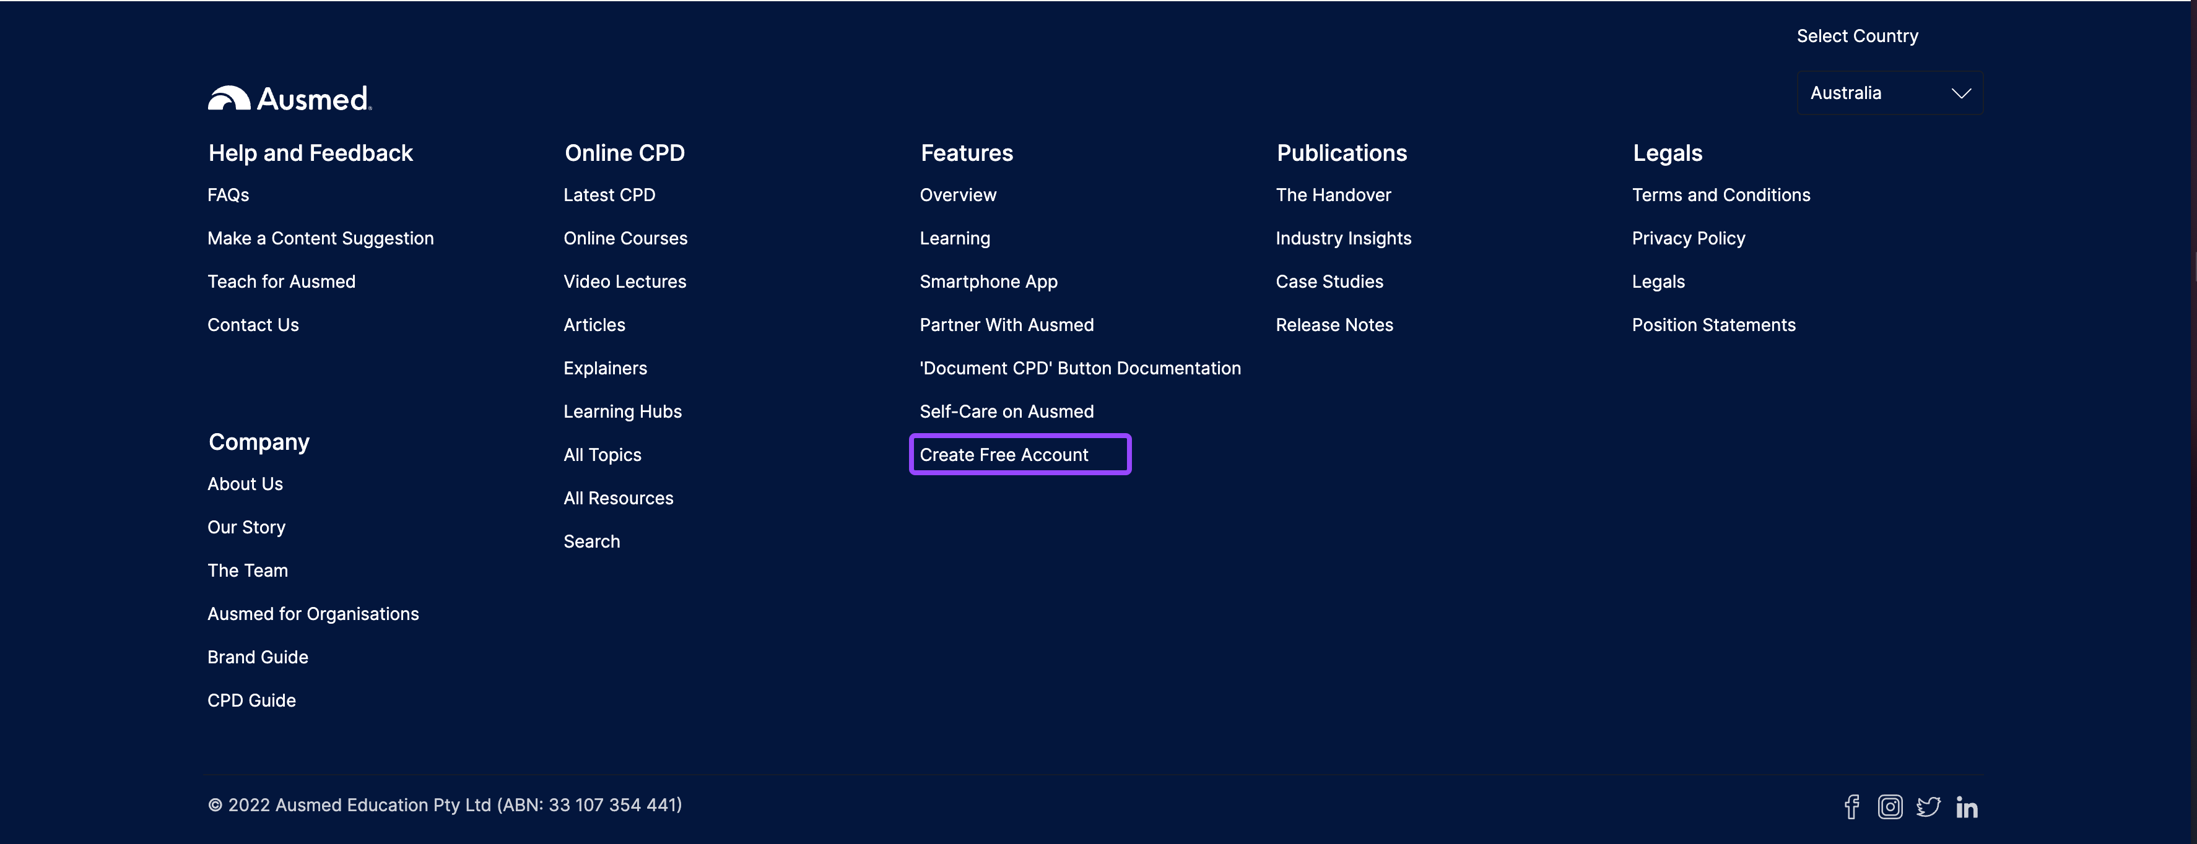Viewport: 2197px width, 844px height.
Task: Open the FAQs link
Action: (228, 196)
